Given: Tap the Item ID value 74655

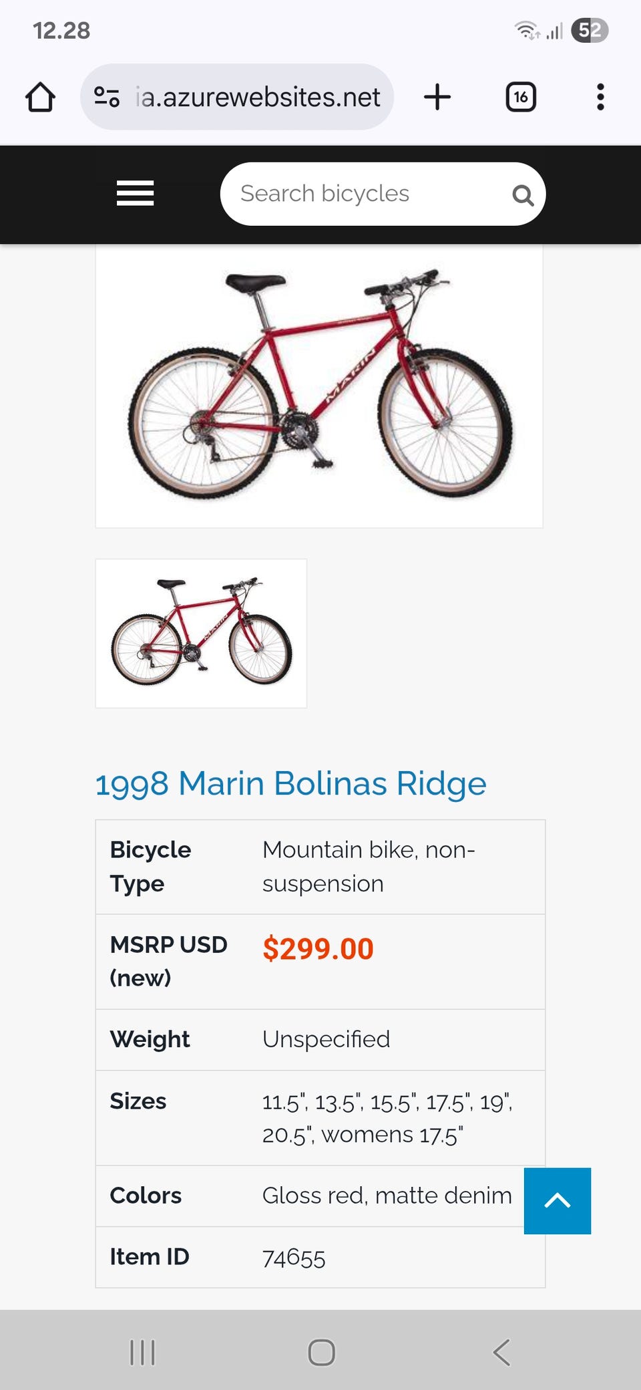Looking at the screenshot, I should click(x=294, y=1258).
